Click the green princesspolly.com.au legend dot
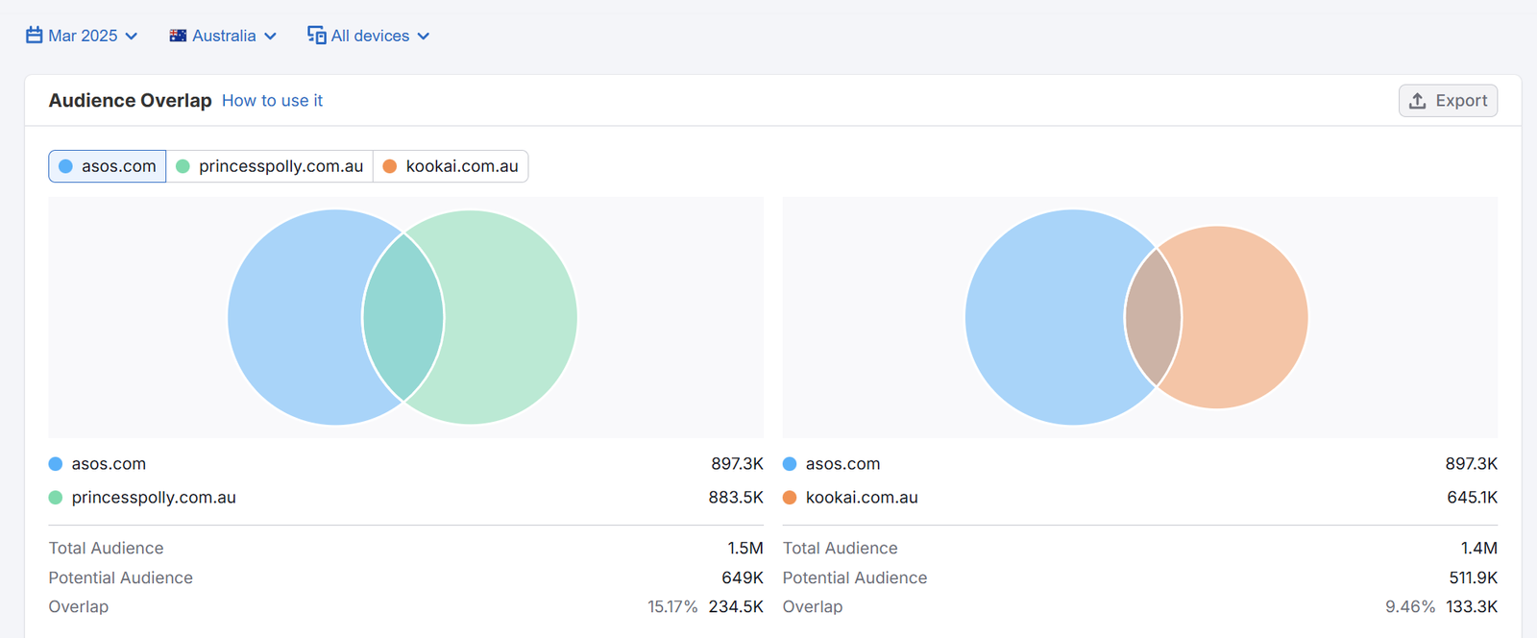 pos(56,498)
